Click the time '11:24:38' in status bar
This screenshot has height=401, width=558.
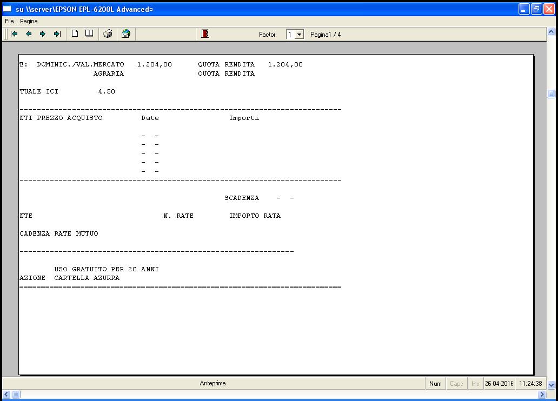click(530, 384)
